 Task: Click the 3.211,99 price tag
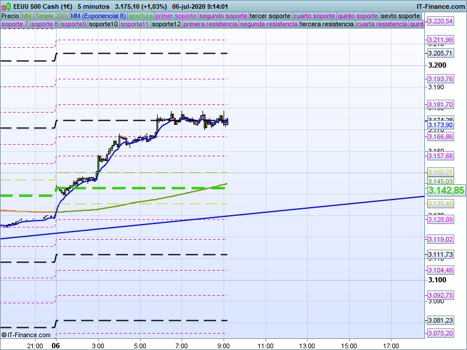(x=441, y=40)
